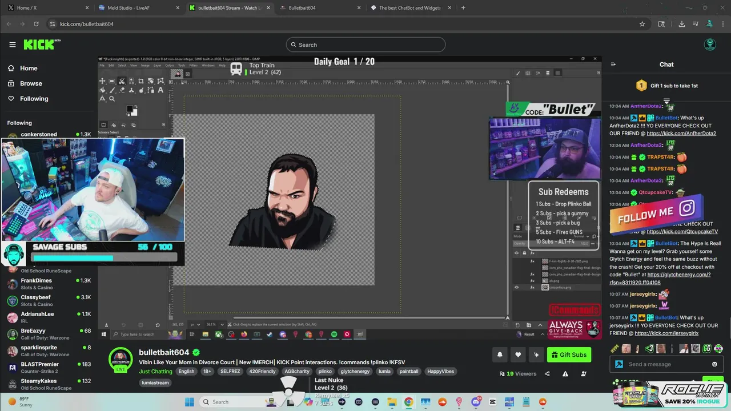Open FrankDimes channel in Following list
The width and height of the screenshot is (731, 411).
pos(48,284)
